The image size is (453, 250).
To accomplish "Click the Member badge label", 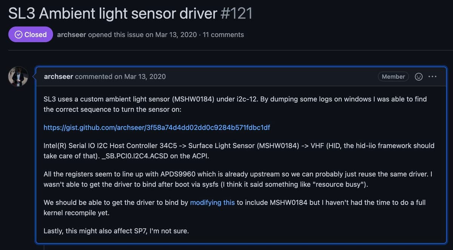I will [x=393, y=76].
